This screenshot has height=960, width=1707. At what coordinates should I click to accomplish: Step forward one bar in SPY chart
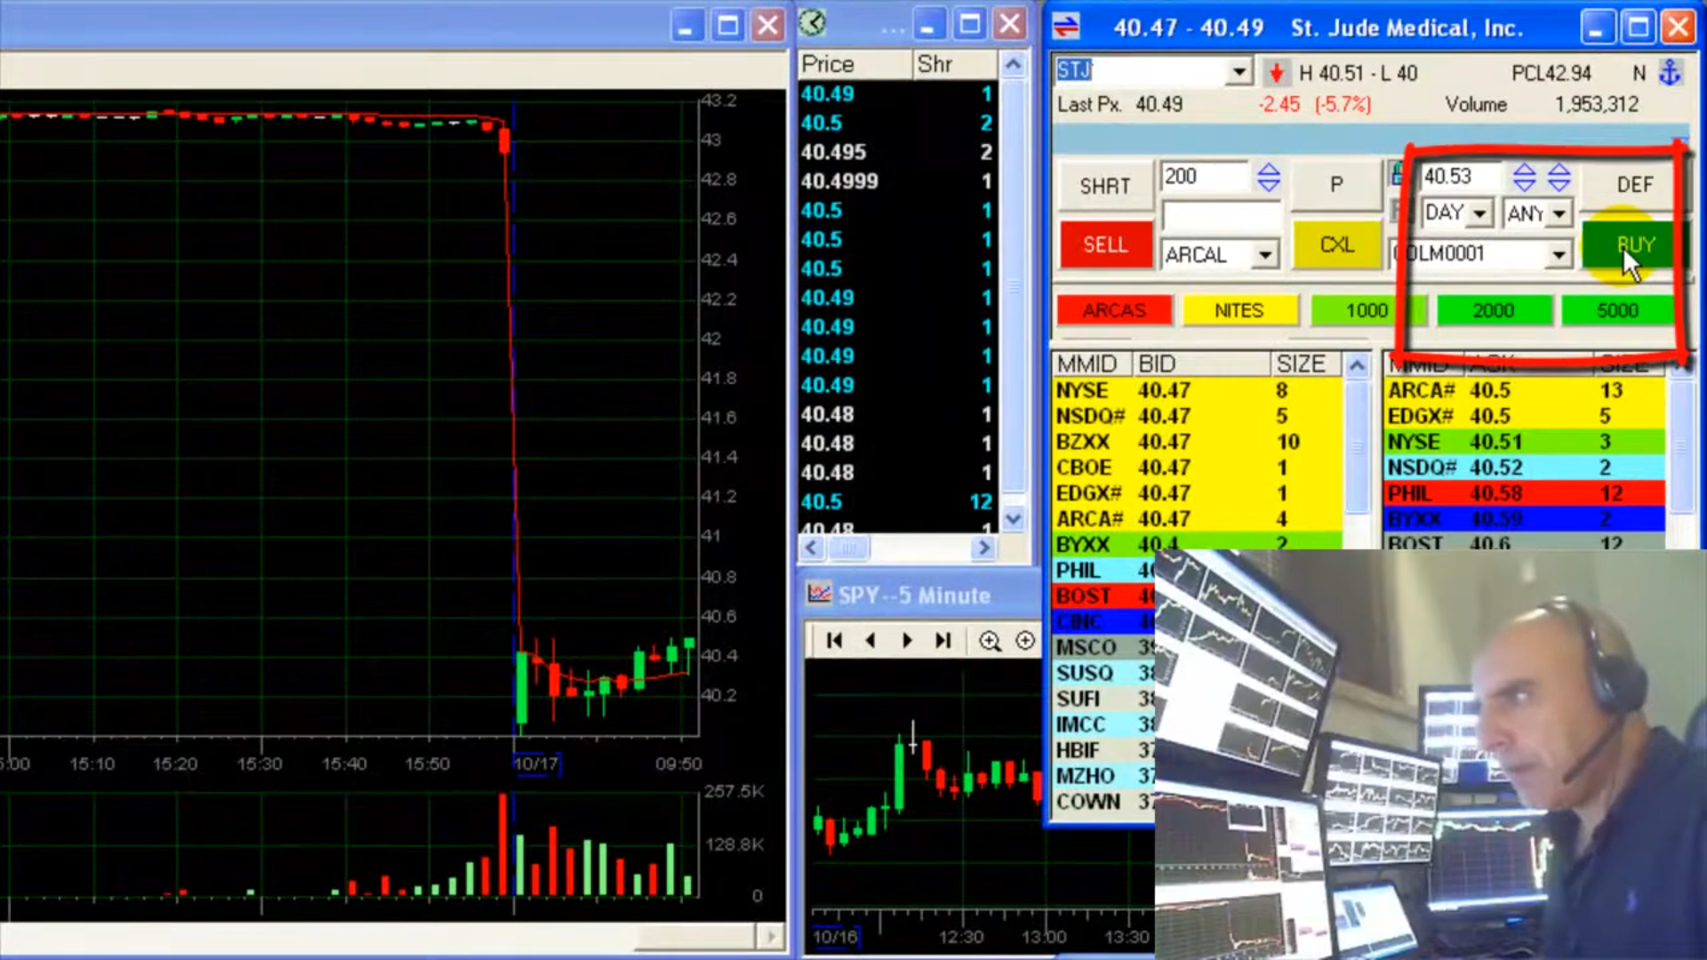[x=907, y=640]
